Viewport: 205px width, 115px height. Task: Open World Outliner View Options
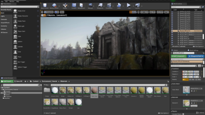(198, 47)
